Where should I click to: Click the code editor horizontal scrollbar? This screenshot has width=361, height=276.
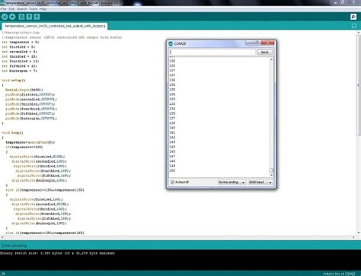tap(177, 237)
